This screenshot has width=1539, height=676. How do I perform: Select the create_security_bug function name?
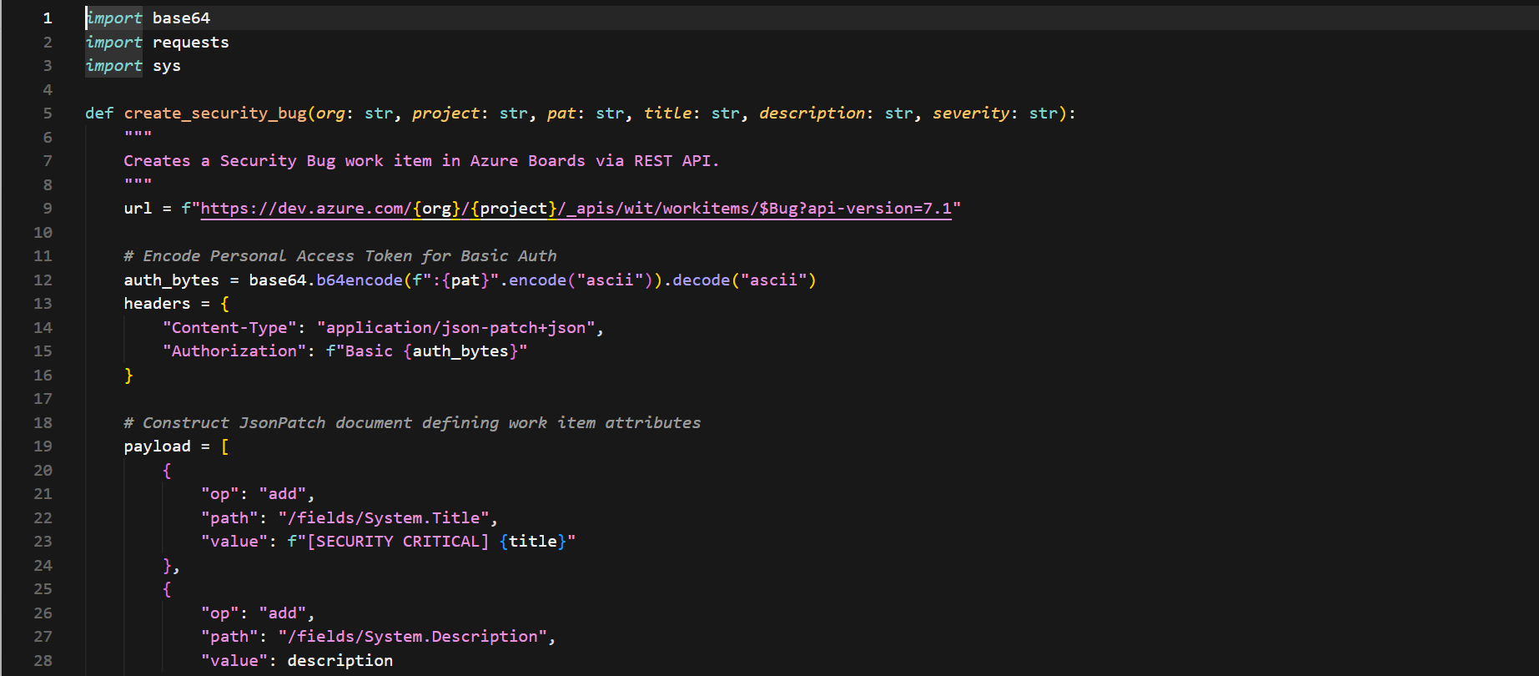215,114
